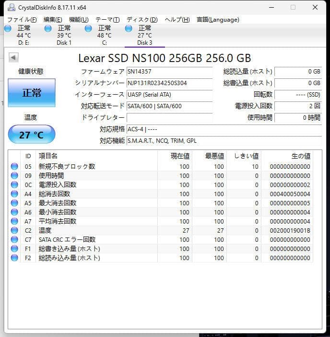330x337 pixels.
Task: Click the transfer mode field SATA/600 | SATA/600
Action: (169, 106)
